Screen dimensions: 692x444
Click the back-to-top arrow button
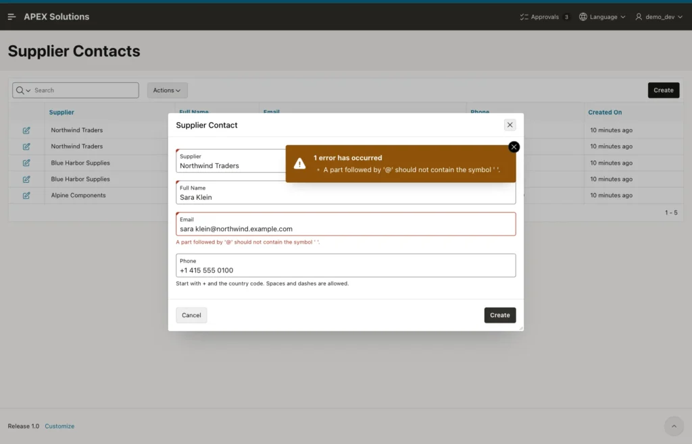pos(674,426)
